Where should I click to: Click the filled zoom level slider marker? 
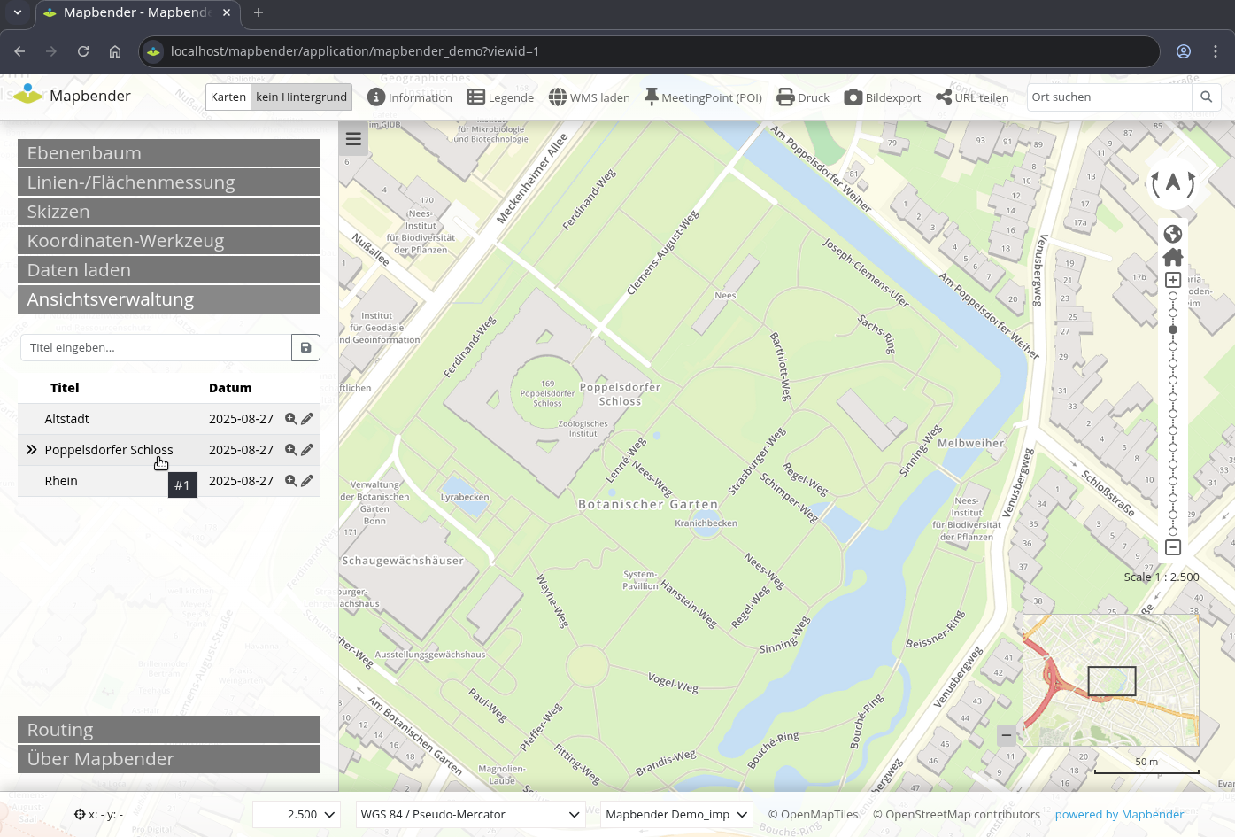pos(1173,329)
